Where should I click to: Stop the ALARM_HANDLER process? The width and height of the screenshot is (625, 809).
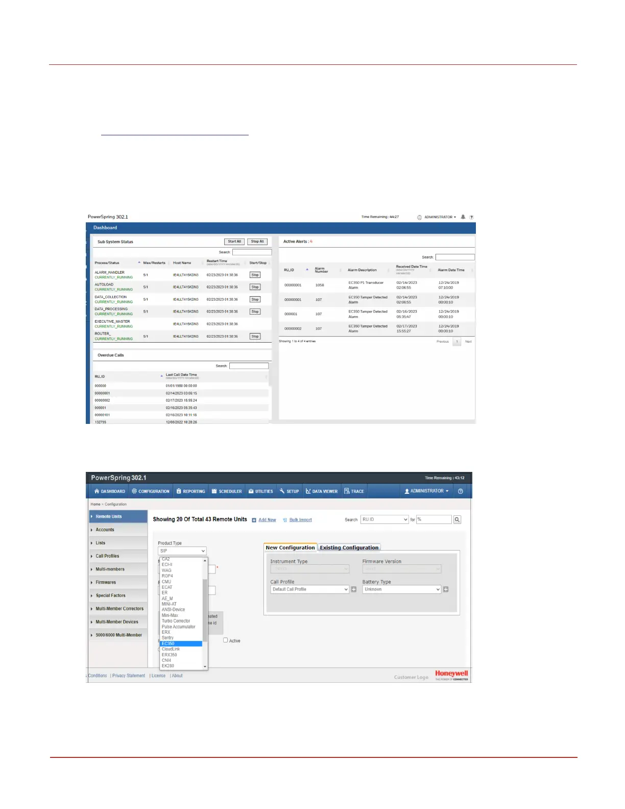pyautogui.click(x=255, y=275)
